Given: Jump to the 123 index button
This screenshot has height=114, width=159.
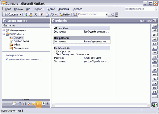Looking at the screenshot, I should (x=155, y=26).
